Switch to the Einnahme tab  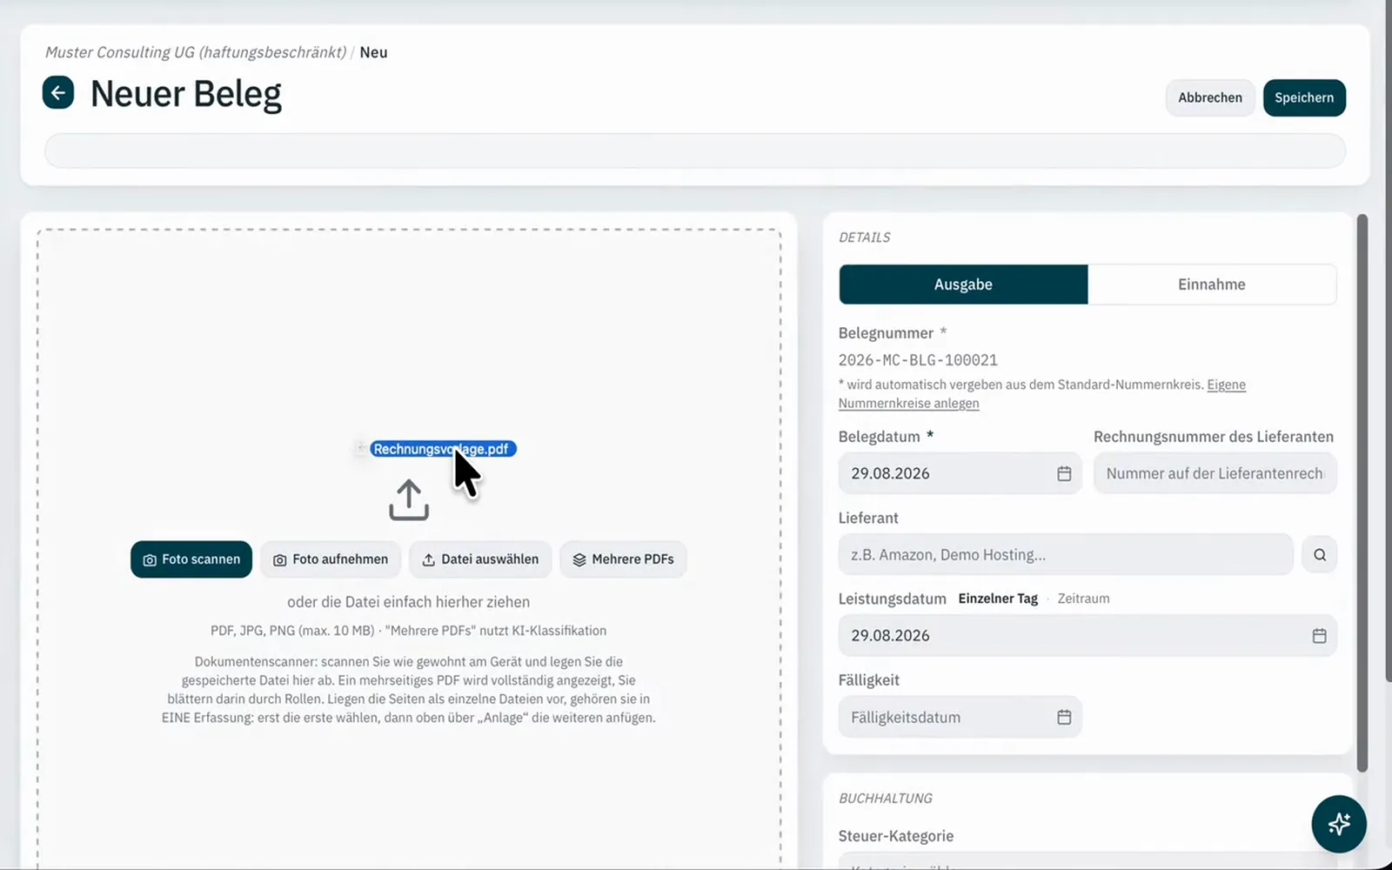tap(1212, 284)
